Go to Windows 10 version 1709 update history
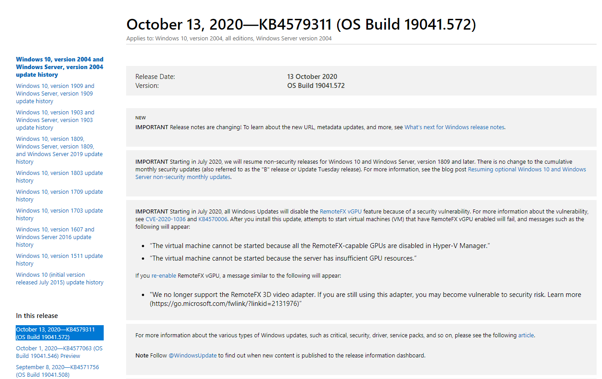The height and width of the screenshot is (379, 602). (59, 196)
